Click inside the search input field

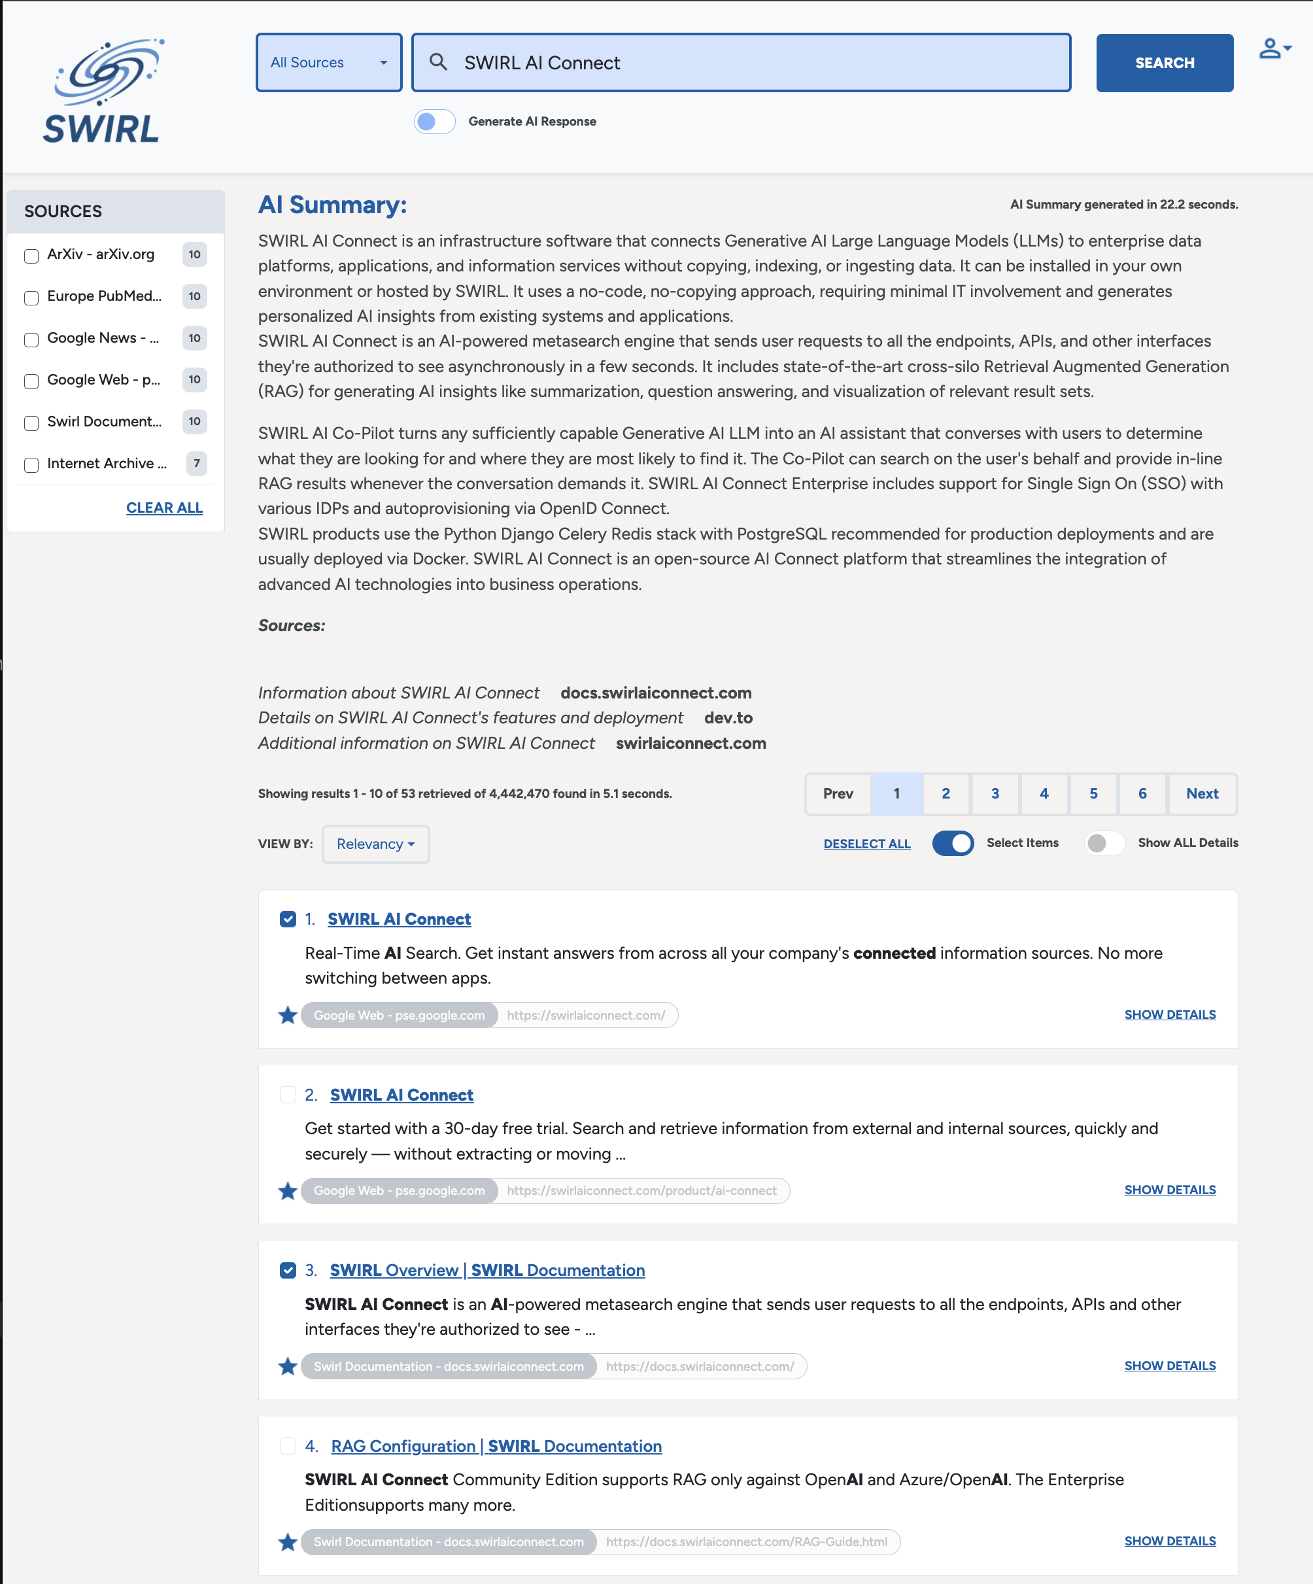(741, 62)
